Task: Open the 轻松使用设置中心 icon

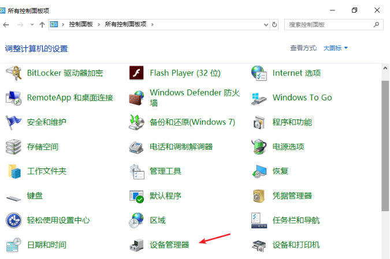Action: coord(13,220)
